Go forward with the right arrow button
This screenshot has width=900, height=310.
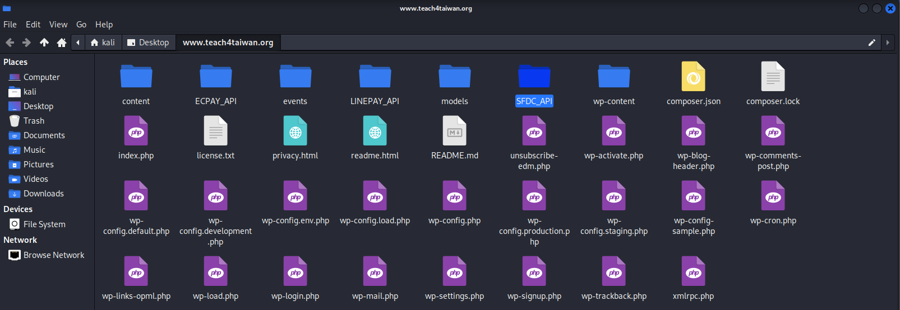tap(26, 43)
